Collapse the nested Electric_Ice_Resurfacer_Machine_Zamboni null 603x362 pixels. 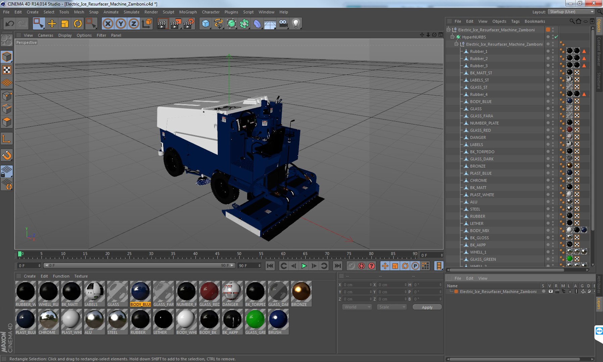(456, 44)
